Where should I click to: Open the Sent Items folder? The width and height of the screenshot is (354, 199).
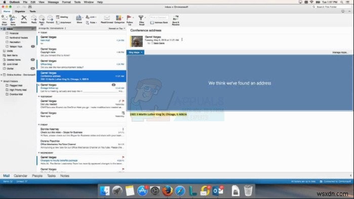(x=12, y=55)
